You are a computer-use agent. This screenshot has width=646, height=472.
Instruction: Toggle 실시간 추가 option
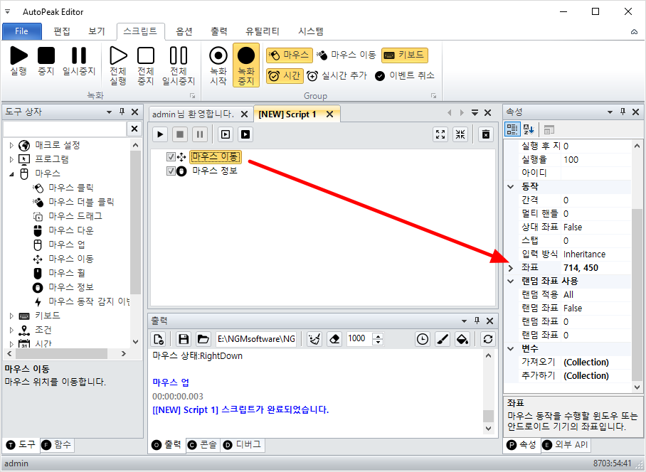[337, 76]
